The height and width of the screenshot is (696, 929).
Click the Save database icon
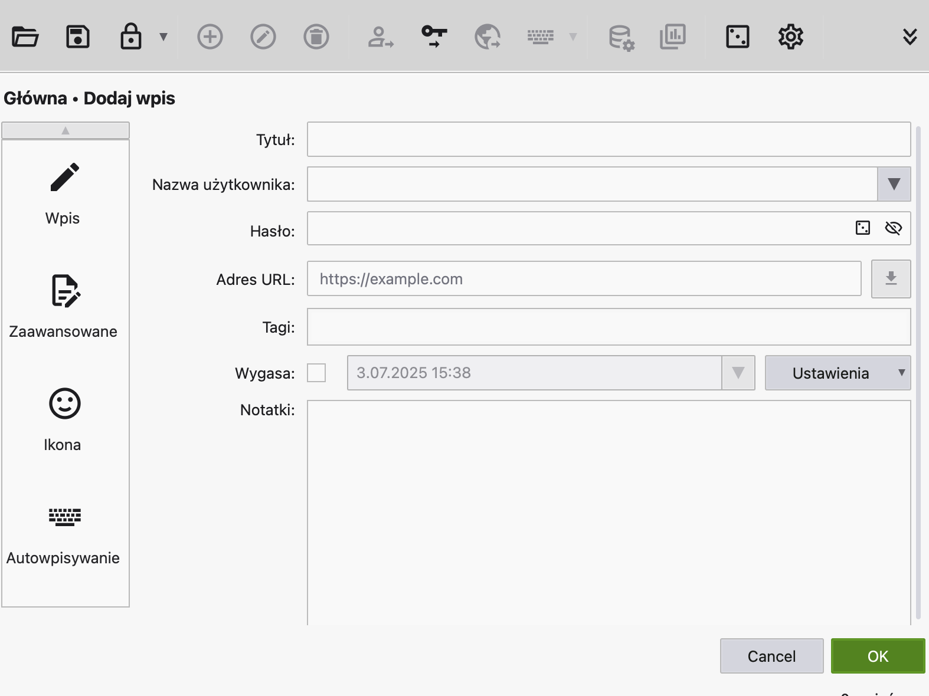(x=78, y=37)
